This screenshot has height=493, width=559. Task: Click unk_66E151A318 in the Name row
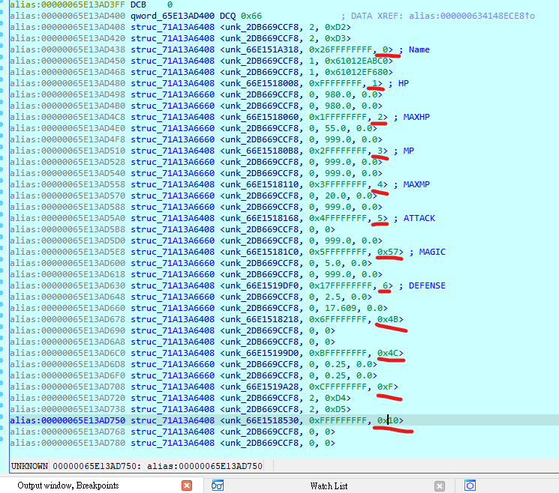[x=262, y=49]
